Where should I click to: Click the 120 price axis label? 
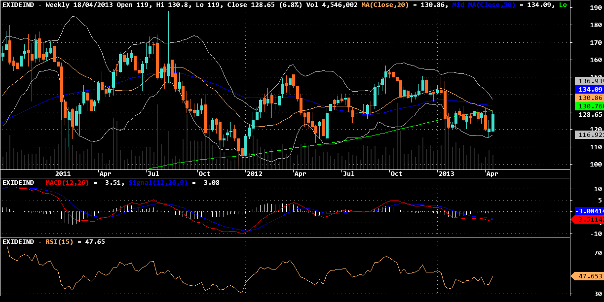coord(596,130)
